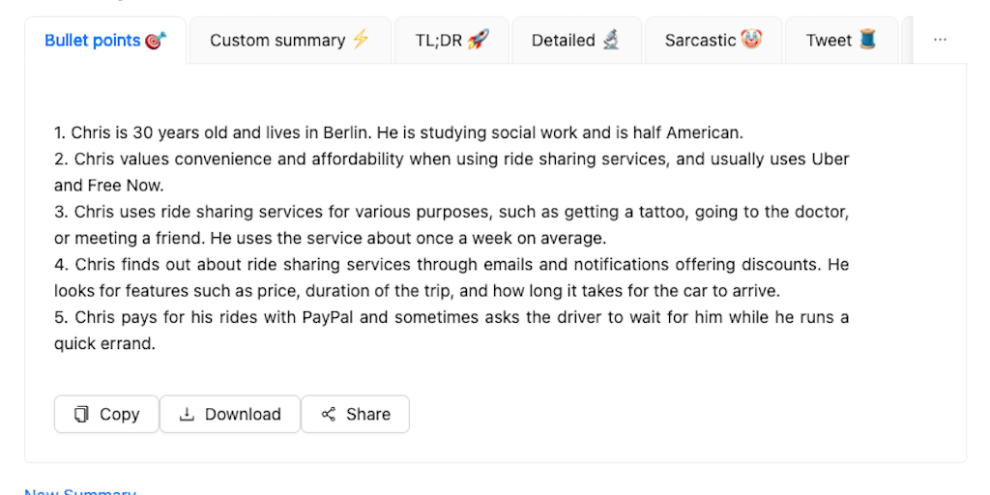Click the lightning bolt on Custom summary
990x495 pixels.
tap(361, 40)
